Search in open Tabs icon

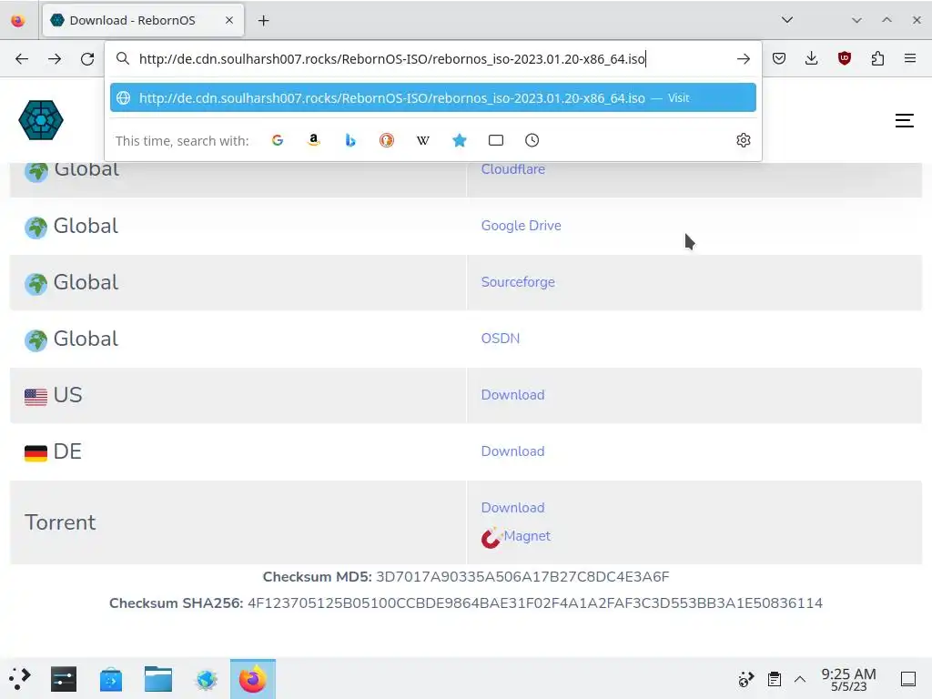496,140
